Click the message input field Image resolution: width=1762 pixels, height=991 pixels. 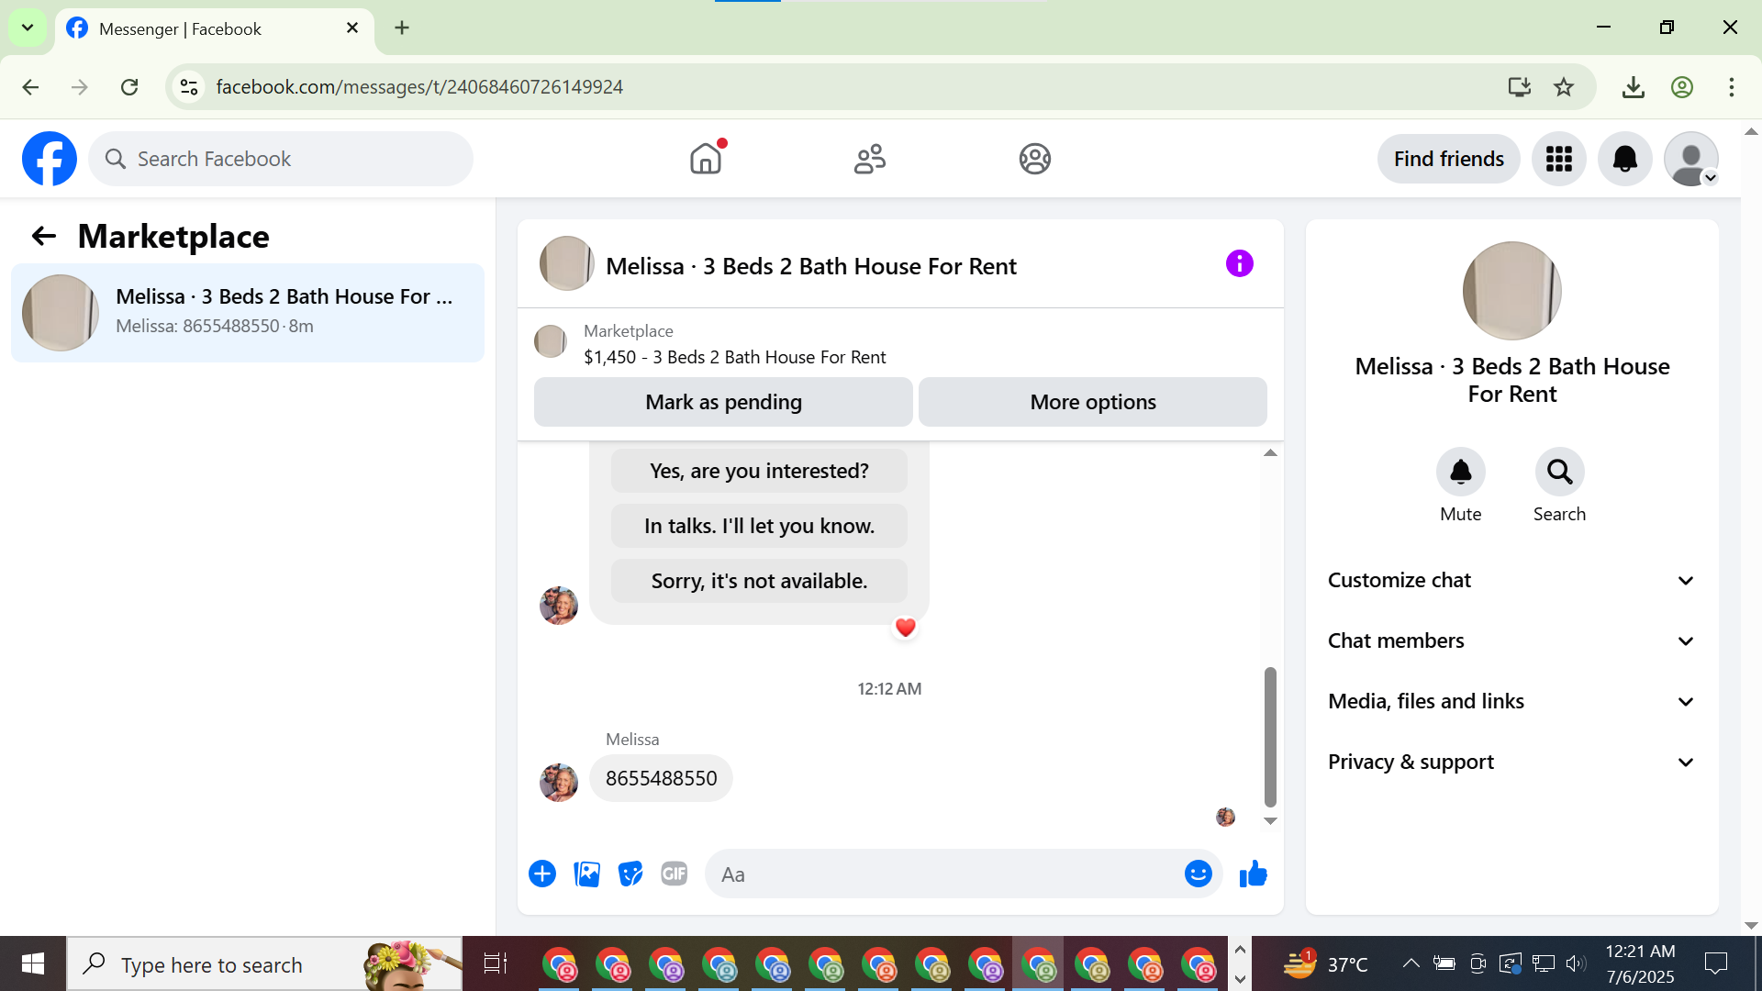(945, 874)
